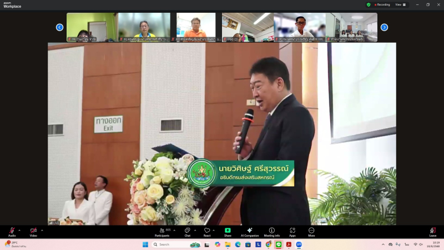
Task: Expand the audio options chevron
Action: coord(19,230)
